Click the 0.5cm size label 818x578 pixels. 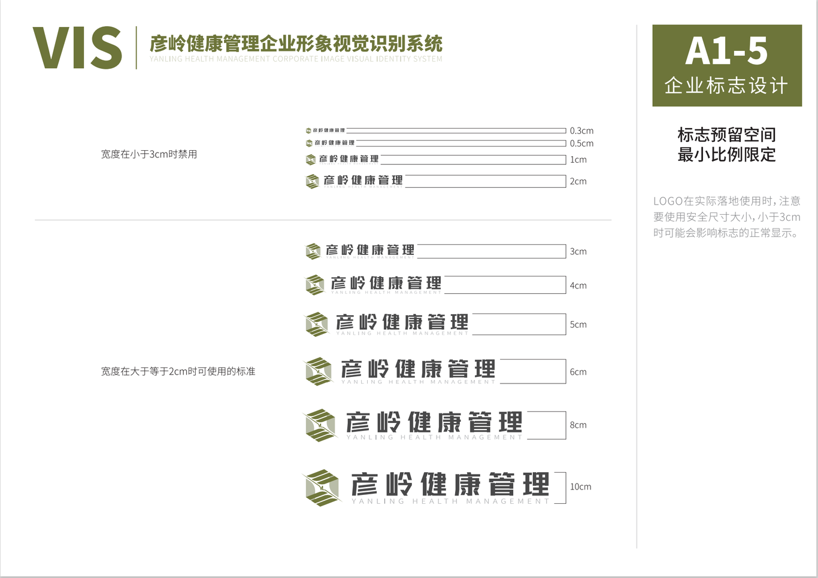581,144
